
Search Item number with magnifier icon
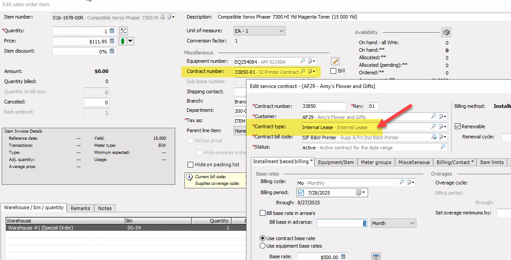click(x=162, y=17)
